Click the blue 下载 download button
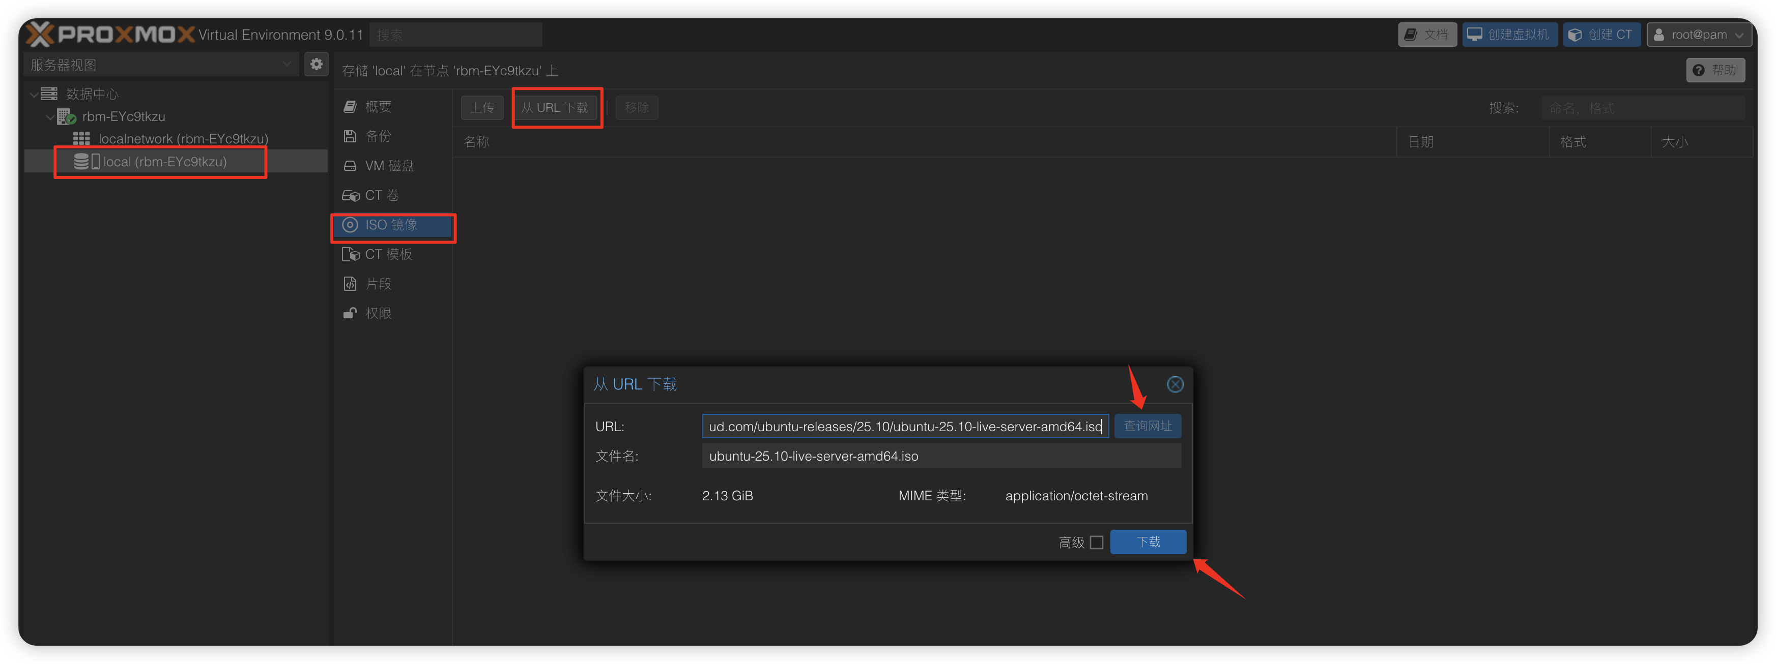 coord(1148,542)
